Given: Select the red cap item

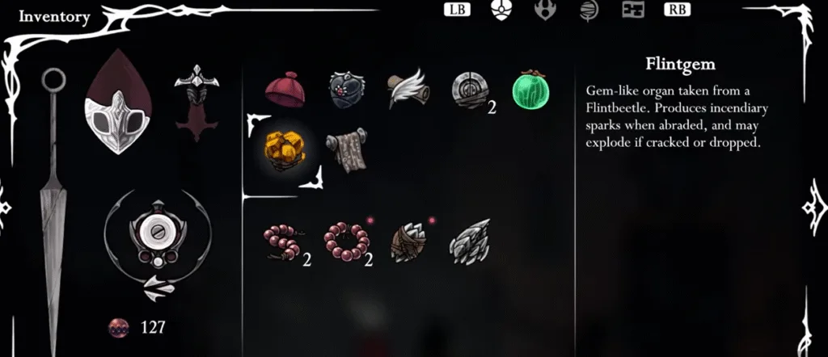Looking at the screenshot, I should (x=285, y=90).
